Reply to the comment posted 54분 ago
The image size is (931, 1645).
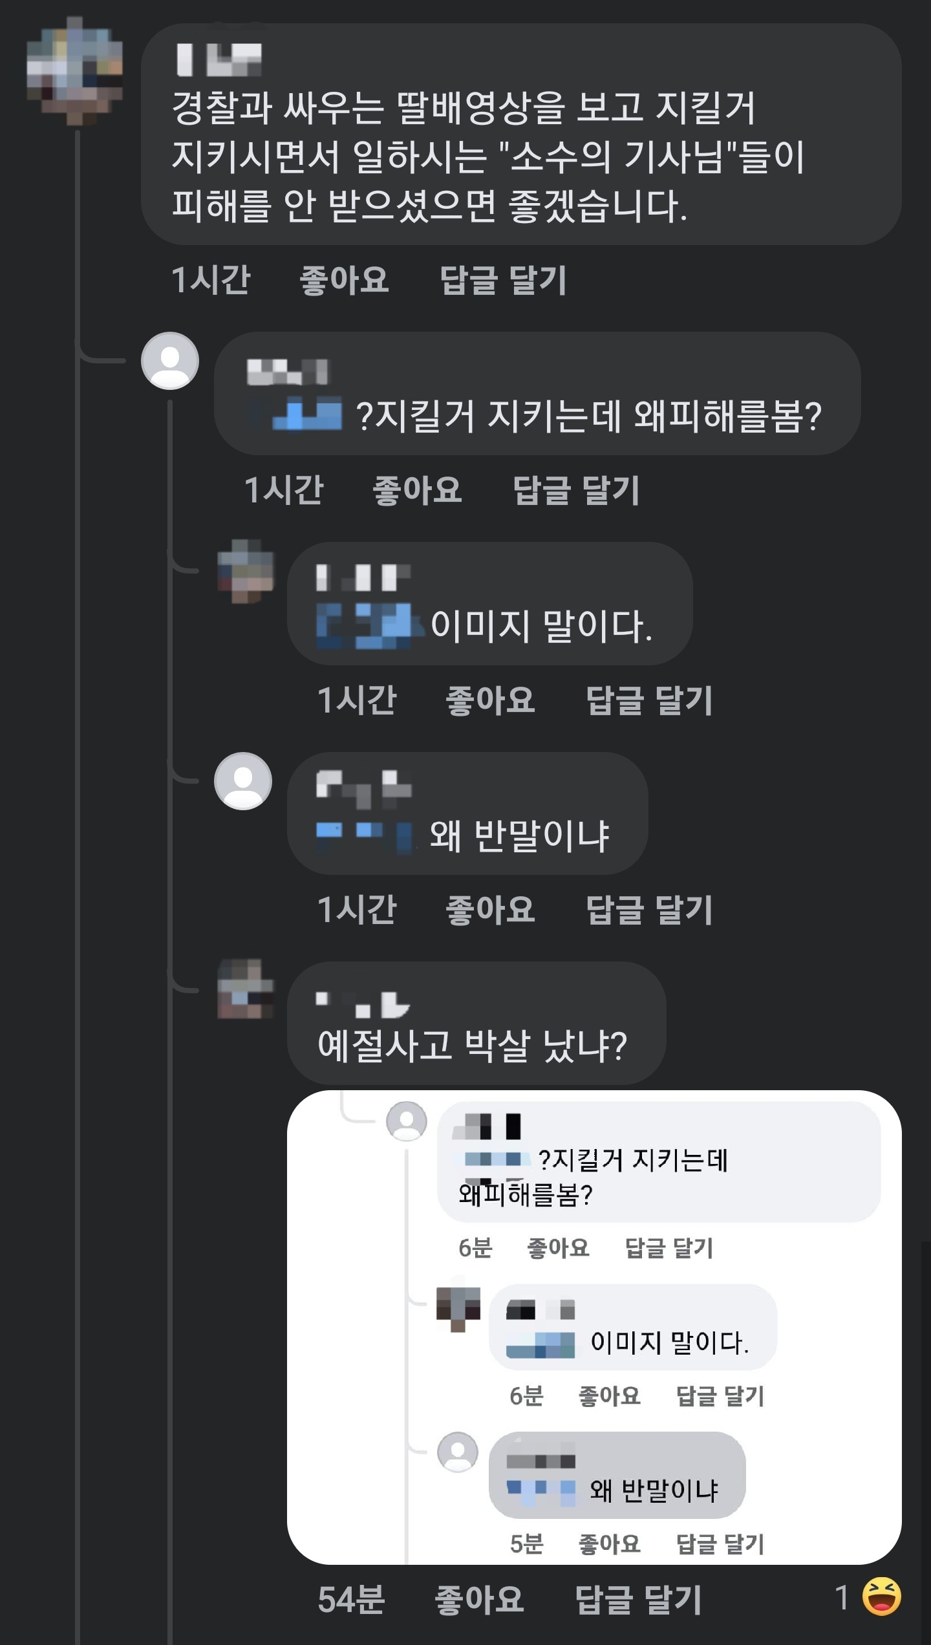pyautogui.click(x=638, y=1600)
